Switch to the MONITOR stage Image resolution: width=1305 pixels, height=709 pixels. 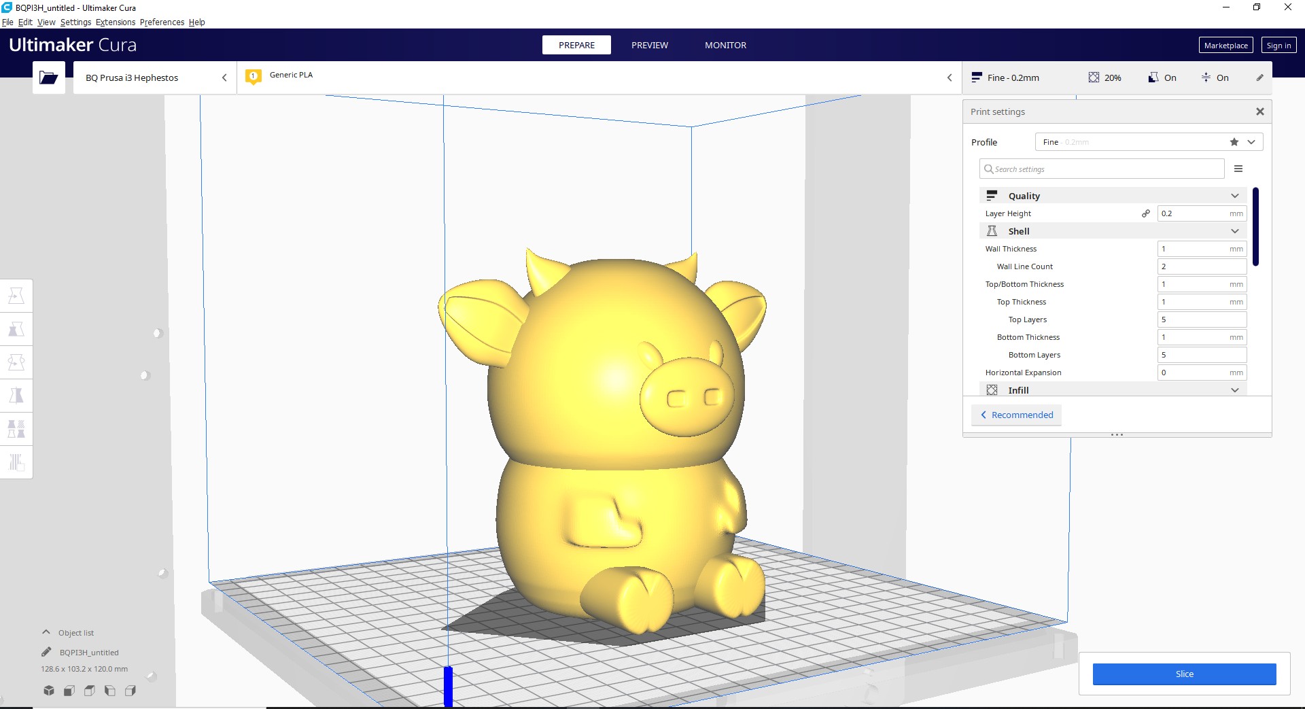(x=725, y=45)
